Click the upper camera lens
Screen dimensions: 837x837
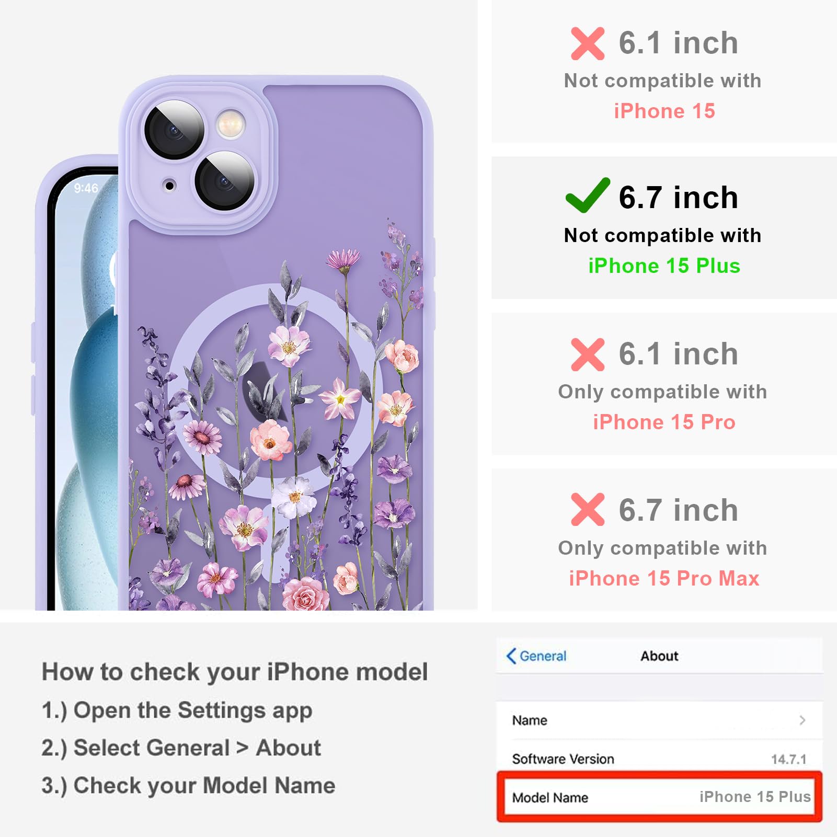(174, 129)
